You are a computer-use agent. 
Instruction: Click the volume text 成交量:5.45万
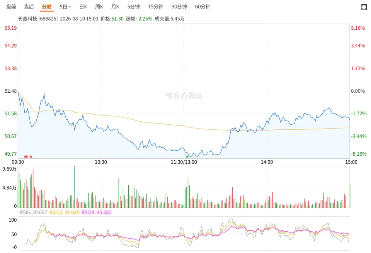170,19
